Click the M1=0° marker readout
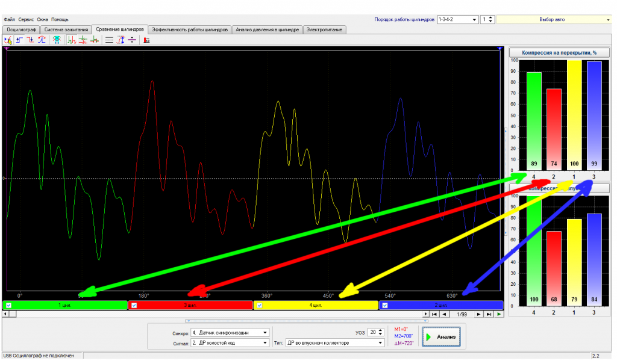617x361 pixels. pyautogui.click(x=401, y=330)
